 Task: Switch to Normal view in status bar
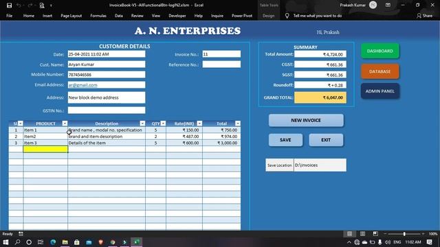[x=350, y=233]
